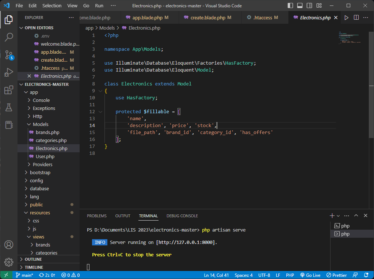Open the Search view in activity bar

9,37
